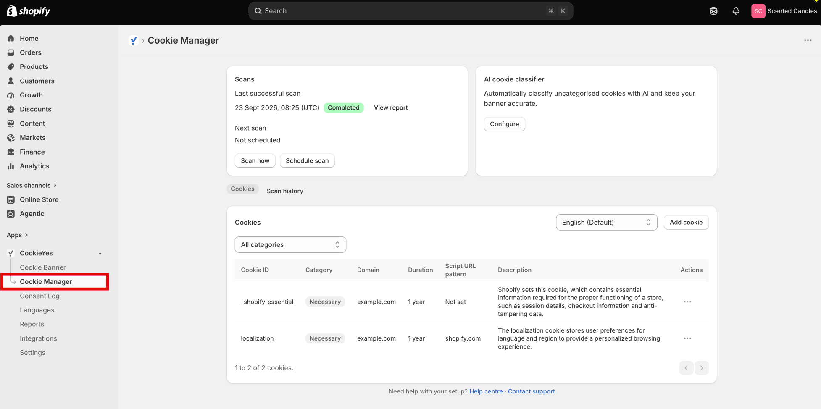The height and width of the screenshot is (409, 821).
Task: Click the Finance bank icon
Action: click(11, 152)
